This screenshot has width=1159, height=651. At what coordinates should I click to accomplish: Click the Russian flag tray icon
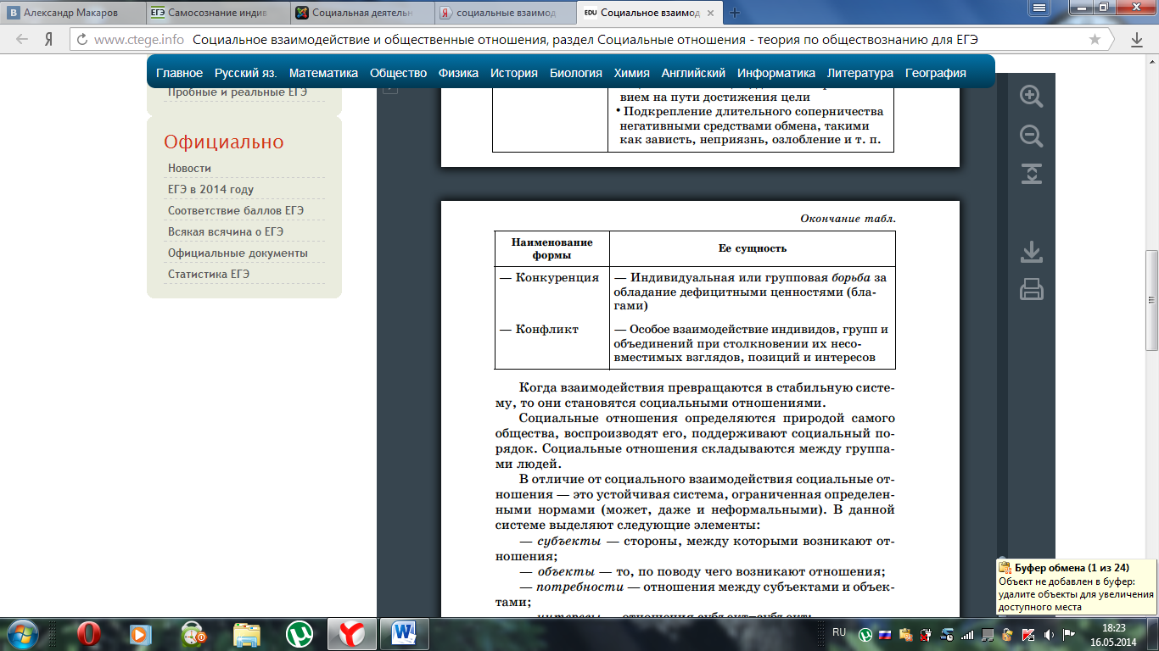[x=884, y=633]
